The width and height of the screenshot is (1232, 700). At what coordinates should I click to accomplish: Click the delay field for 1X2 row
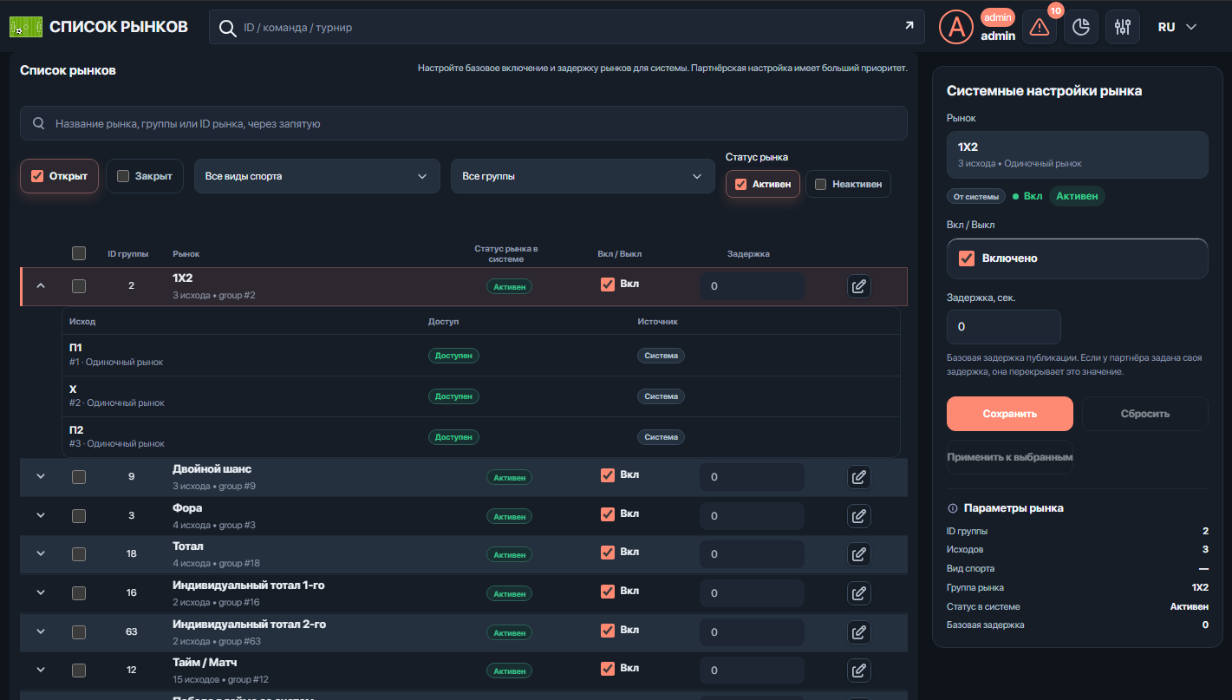tap(752, 286)
